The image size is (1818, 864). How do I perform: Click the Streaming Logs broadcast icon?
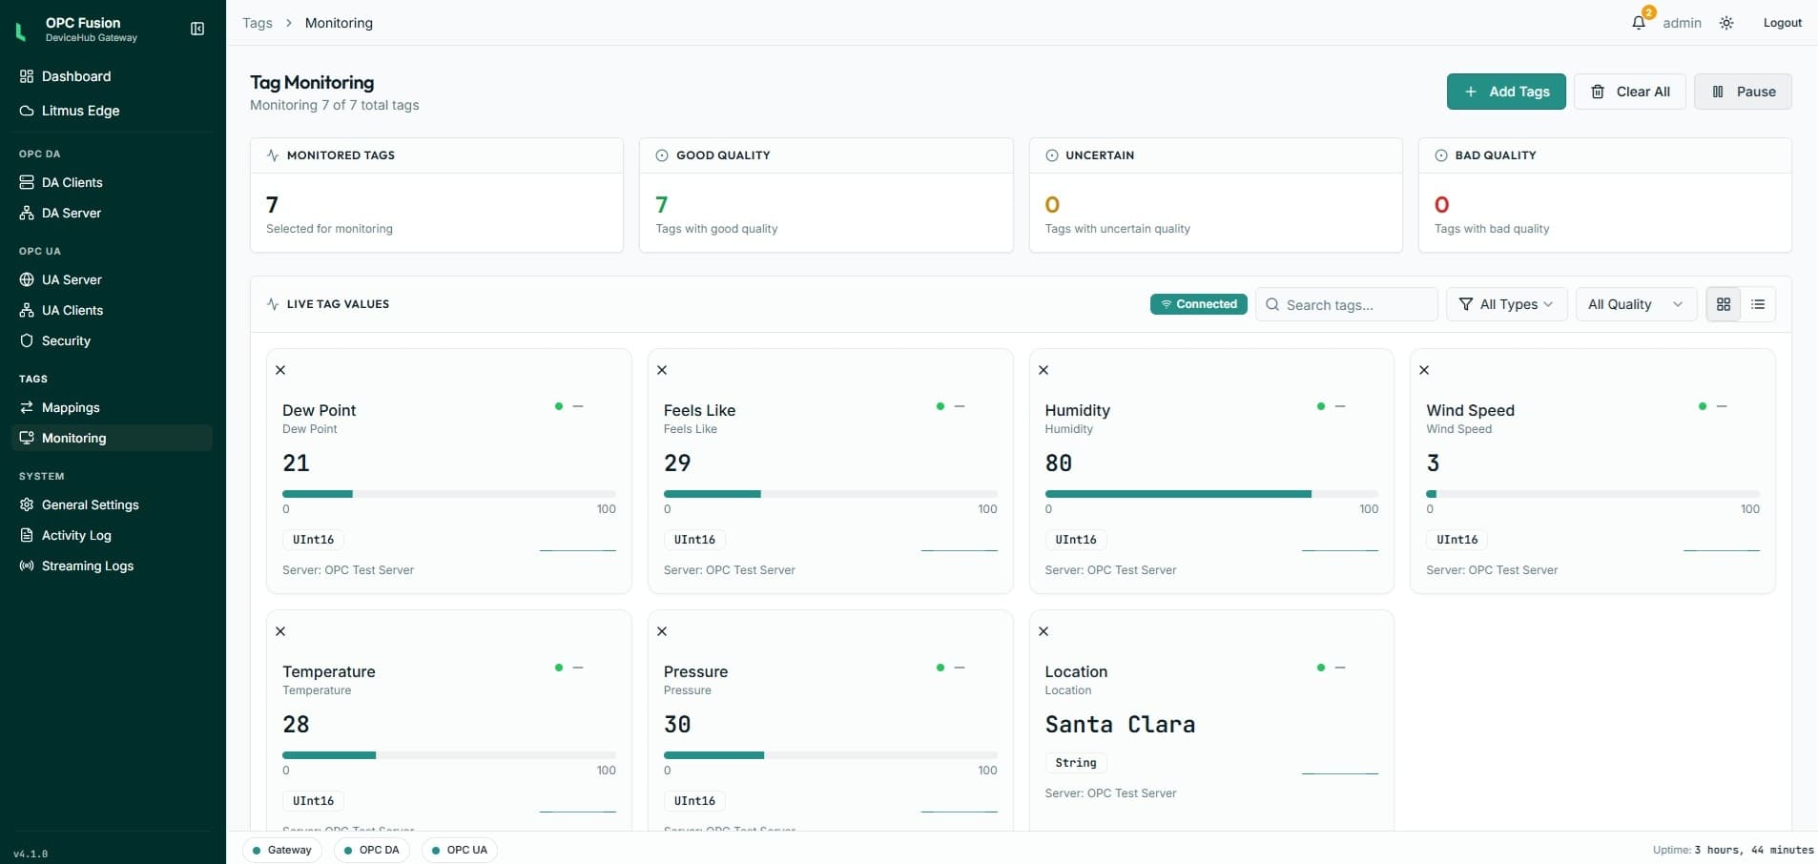tap(27, 566)
